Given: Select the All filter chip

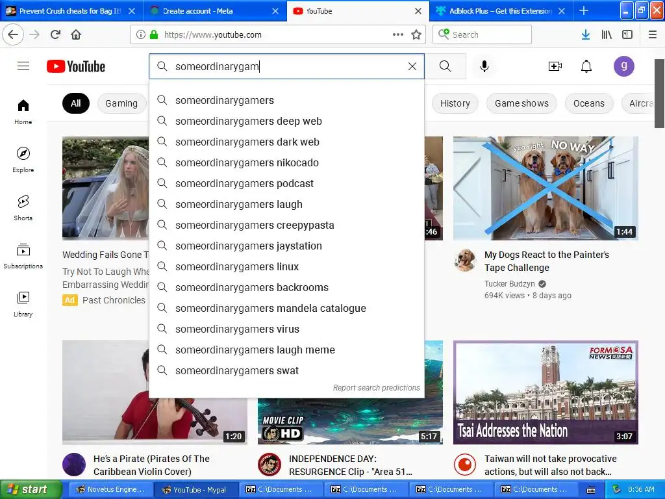Looking at the screenshot, I should 76,103.
